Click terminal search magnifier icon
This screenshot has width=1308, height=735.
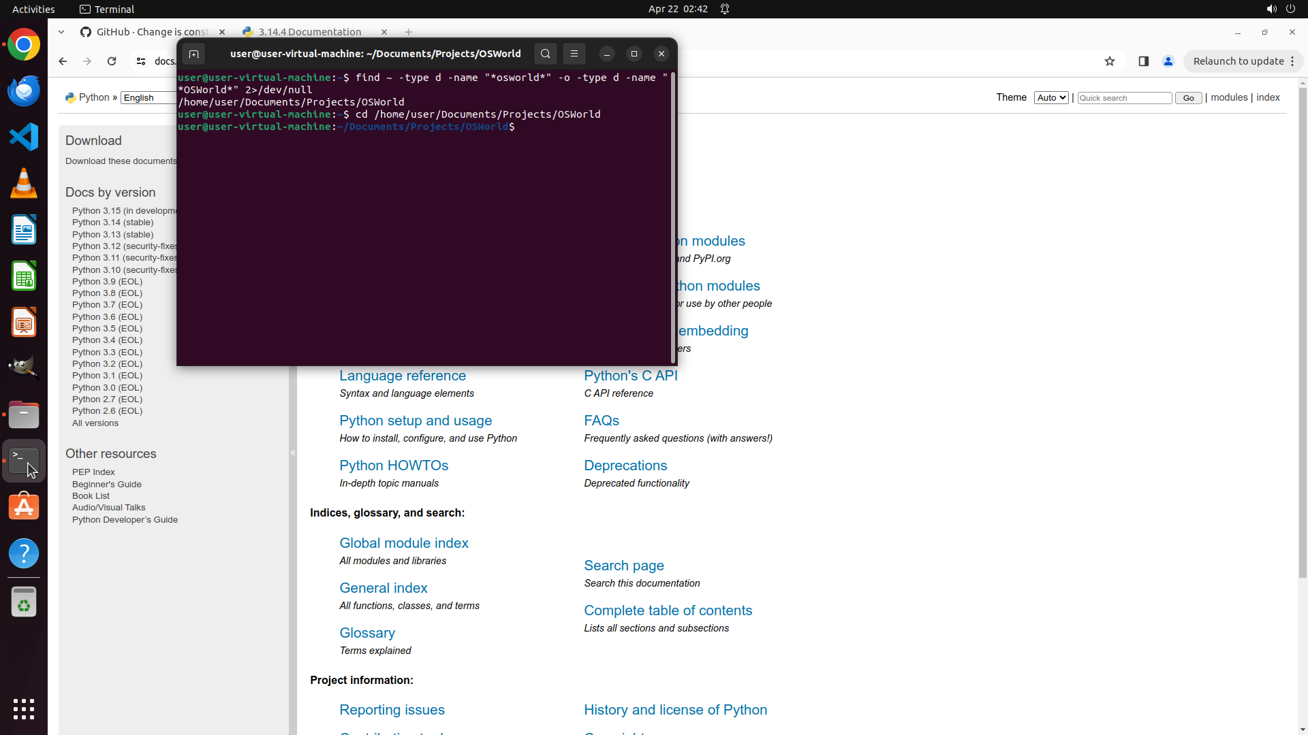pyautogui.click(x=545, y=54)
